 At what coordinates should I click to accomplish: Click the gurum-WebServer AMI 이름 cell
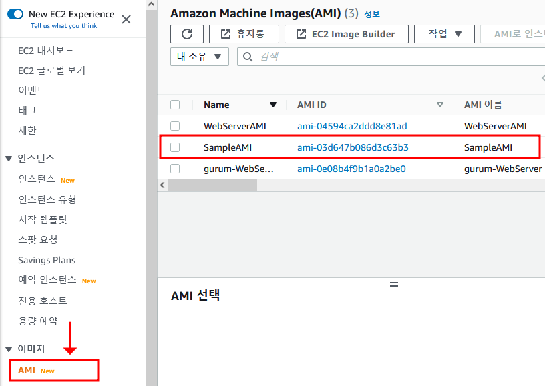pos(503,169)
